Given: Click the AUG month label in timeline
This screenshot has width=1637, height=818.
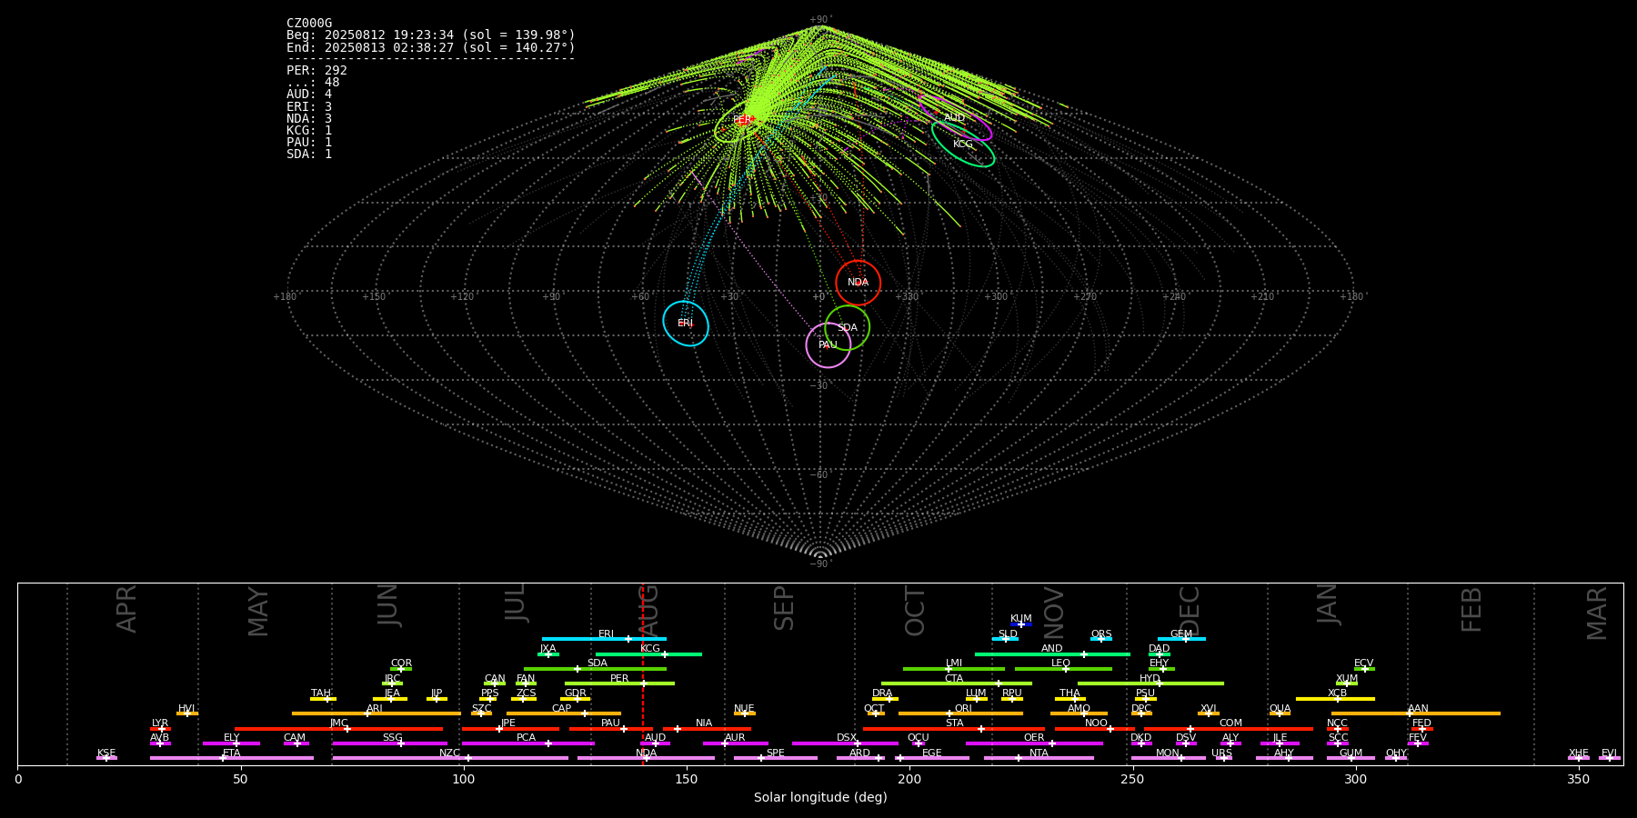Looking at the screenshot, I should [648, 611].
